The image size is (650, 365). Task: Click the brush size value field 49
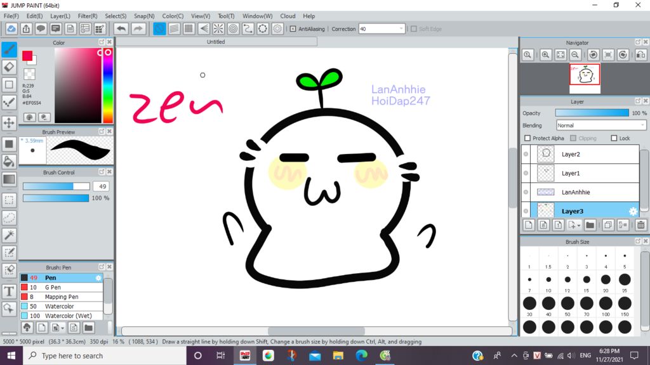[x=101, y=187]
